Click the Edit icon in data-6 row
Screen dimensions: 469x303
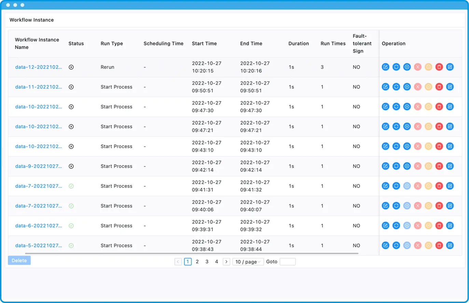[x=385, y=226]
